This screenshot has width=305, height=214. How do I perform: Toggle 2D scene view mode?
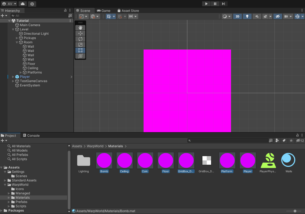[x=237, y=16]
